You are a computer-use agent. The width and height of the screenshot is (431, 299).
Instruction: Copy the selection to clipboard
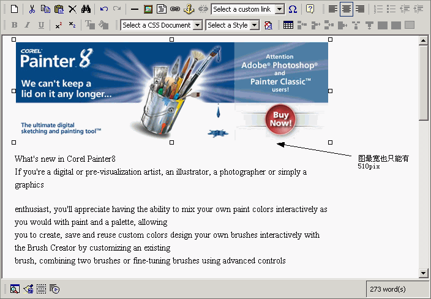(x=45, y=9)
